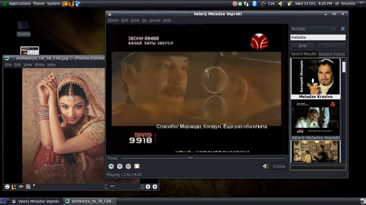Screen dimensions: 366x205
Task: Go to the previous photo
Action: (x=148, y=187)
